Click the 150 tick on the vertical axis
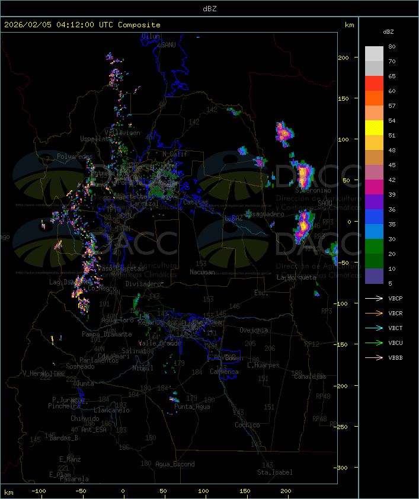Image resolution: width=419 pixels, height=499 pixels. pyautogui.click(x=343, y=98)
